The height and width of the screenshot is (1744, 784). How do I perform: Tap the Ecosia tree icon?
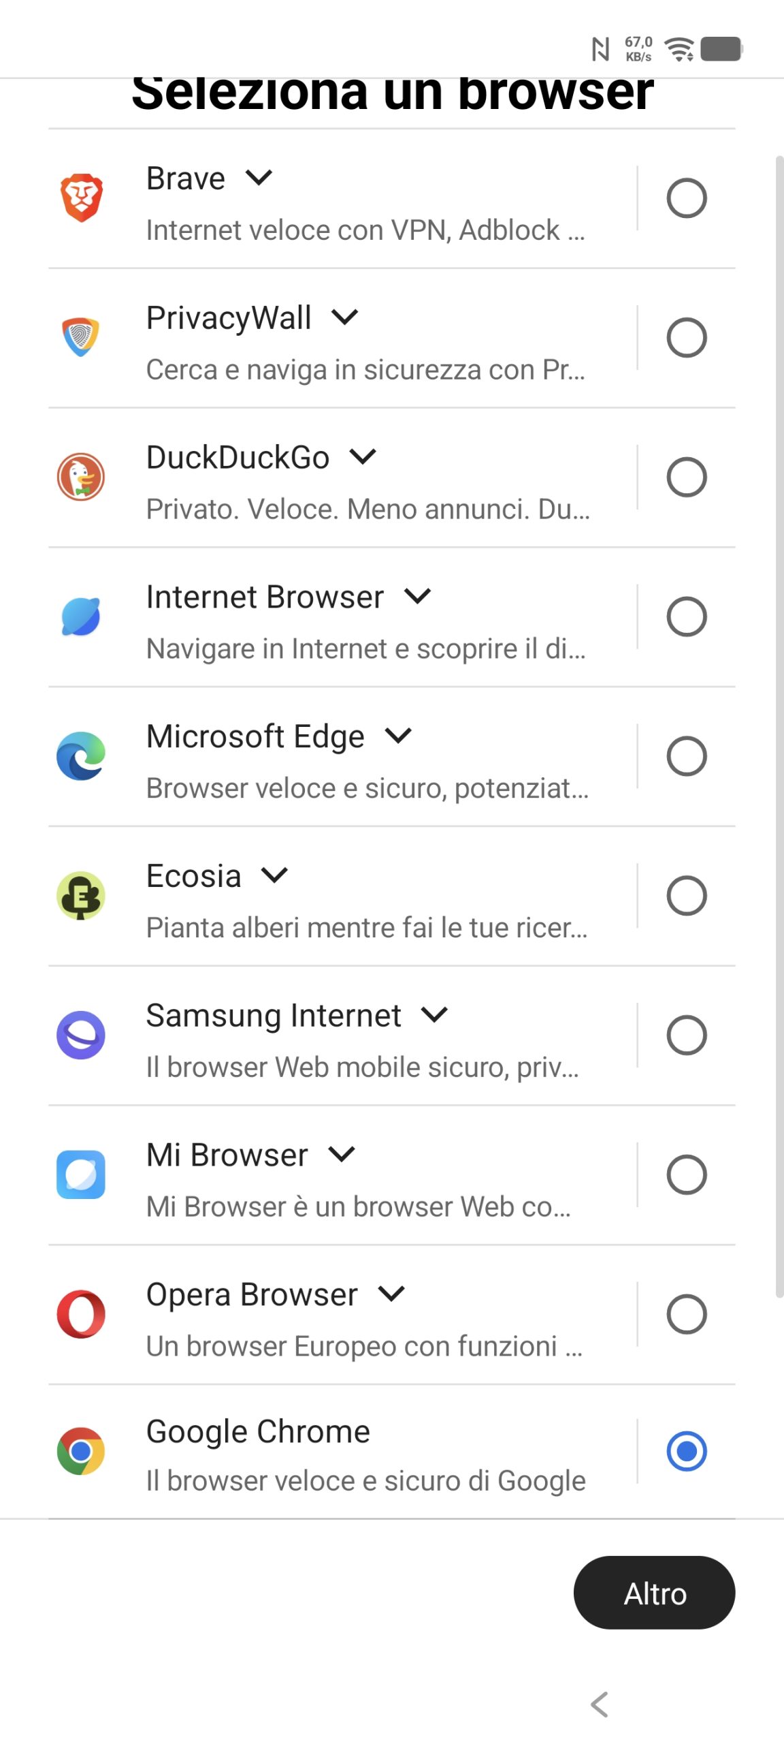pos(81,895)
